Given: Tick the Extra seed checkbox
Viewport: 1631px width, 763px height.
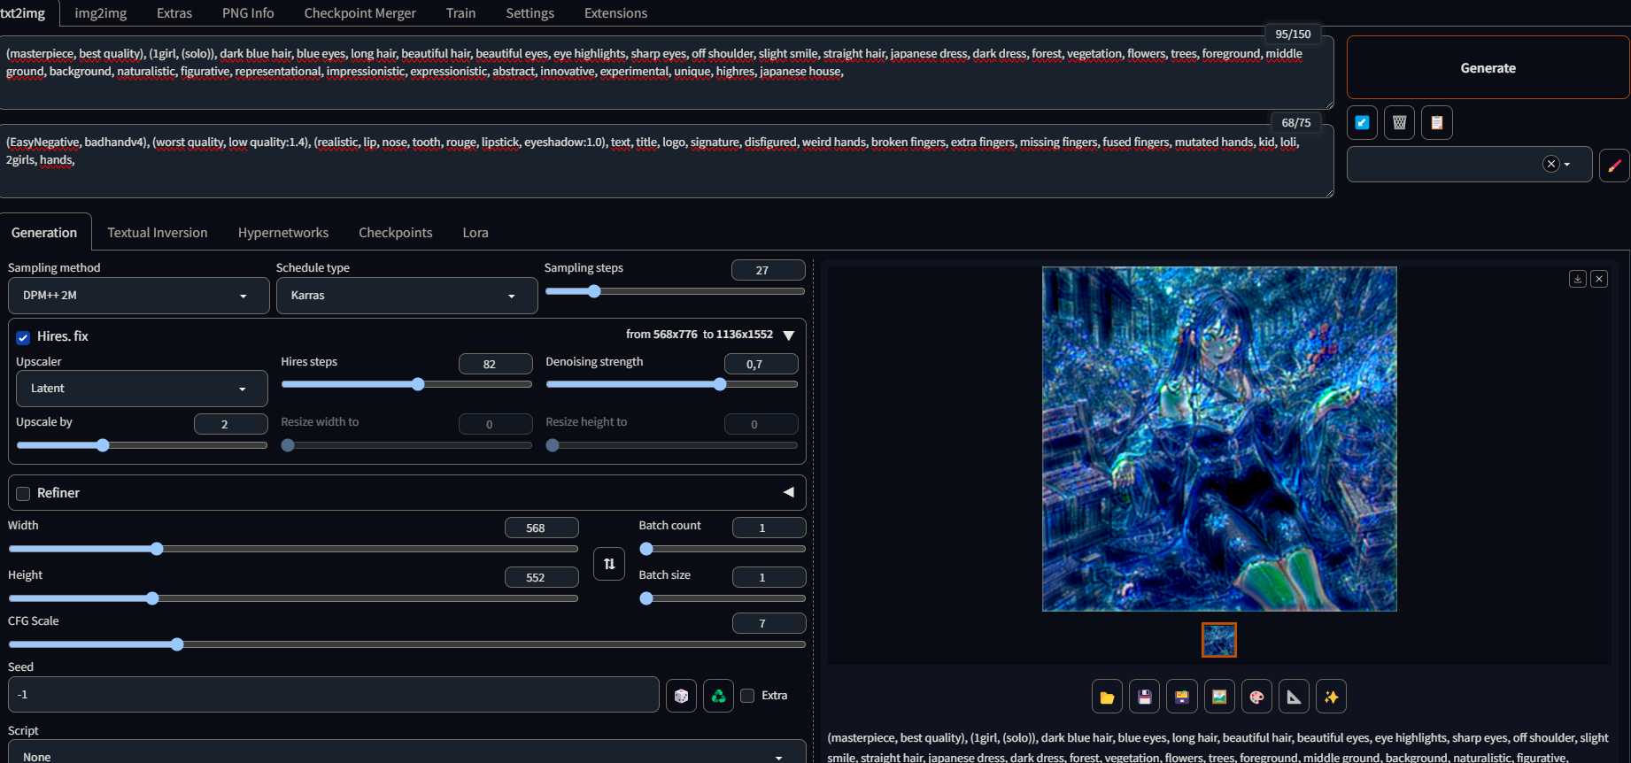Looking at the screenshot, I should point(747,696).
